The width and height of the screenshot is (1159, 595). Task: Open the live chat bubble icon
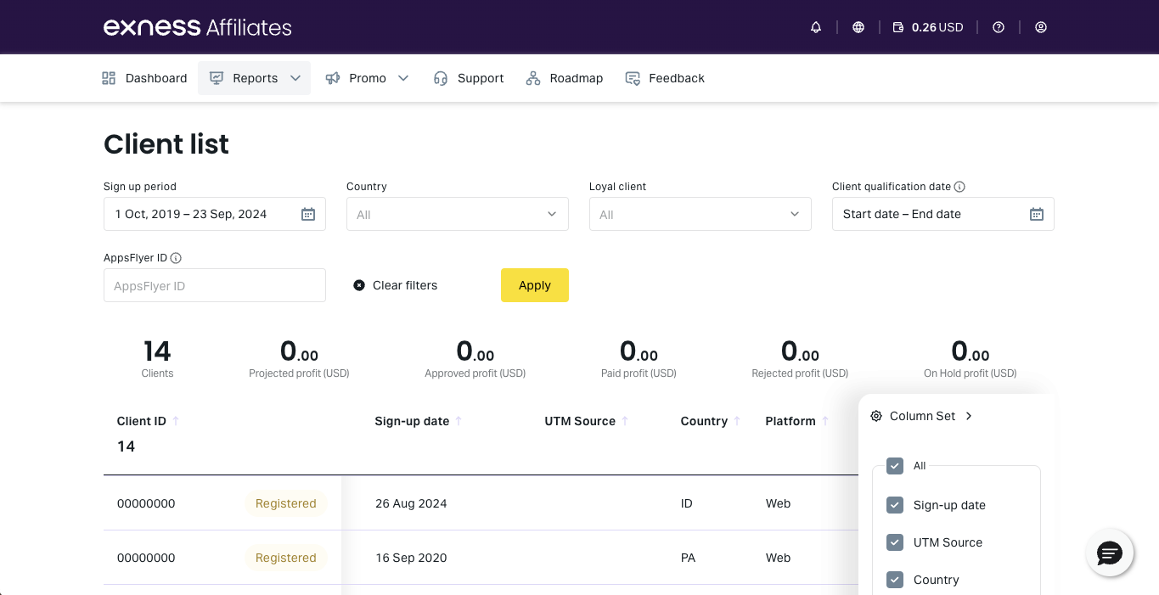[1110, 553]
